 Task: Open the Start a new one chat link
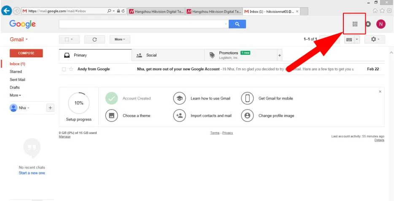tap(32, 173)
